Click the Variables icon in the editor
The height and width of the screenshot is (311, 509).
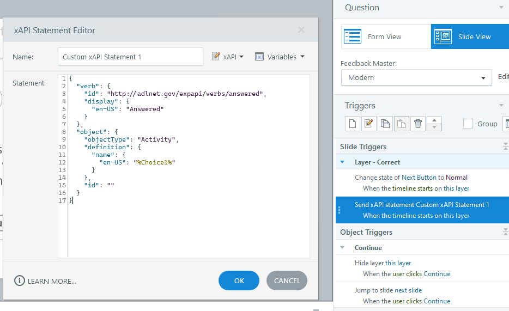pyautogui.click(x=259, y=57)
